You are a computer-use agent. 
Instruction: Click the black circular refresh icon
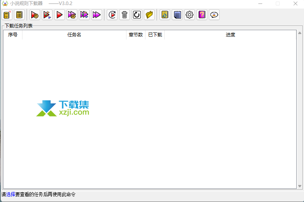pyautogui.click(x=137, y=15)
